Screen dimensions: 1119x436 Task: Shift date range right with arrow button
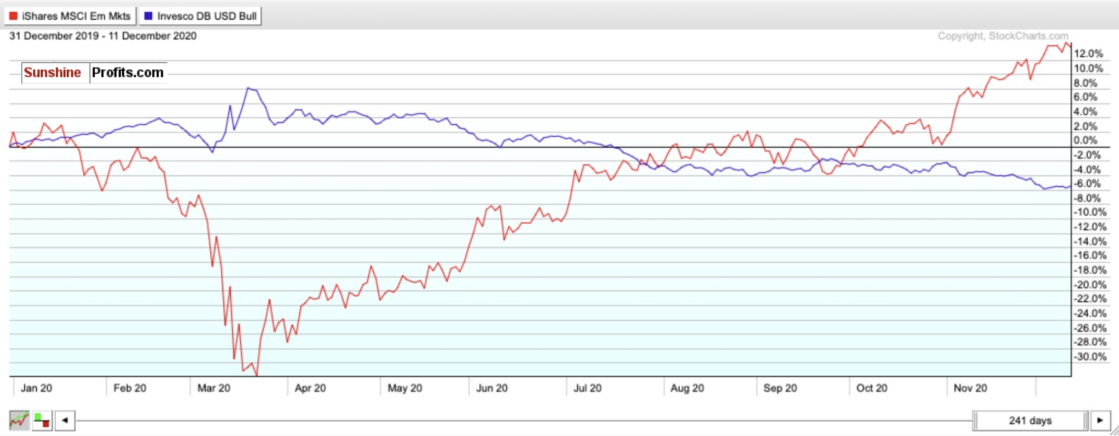click(x=1100, y=420)
